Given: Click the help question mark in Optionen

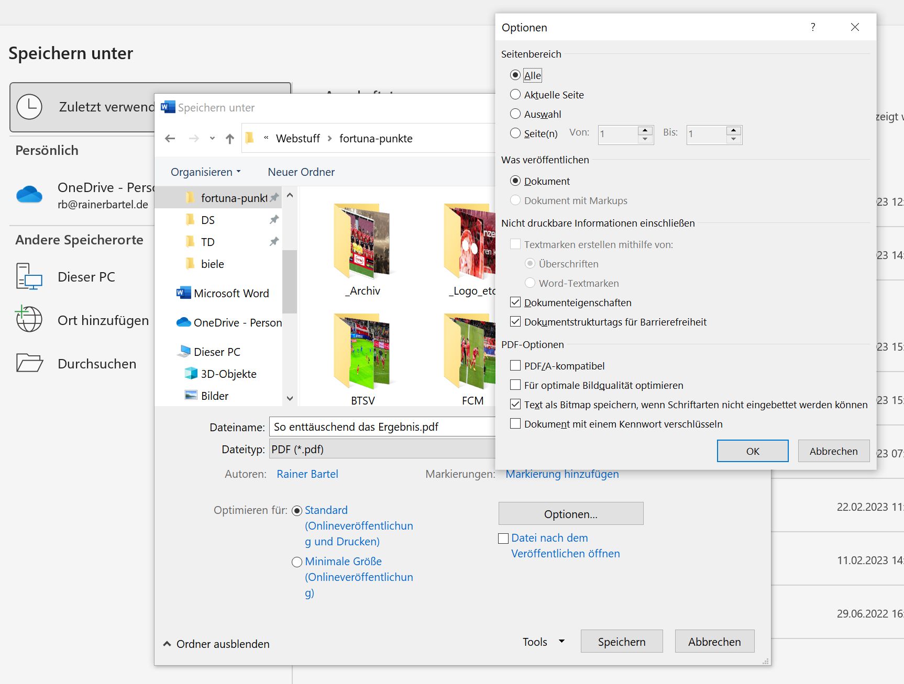Looking at the screenshot, I should pyautogui.click(x=813, y=27).
